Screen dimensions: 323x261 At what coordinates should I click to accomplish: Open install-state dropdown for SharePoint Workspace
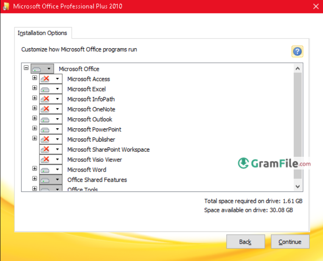click(51, 150)
